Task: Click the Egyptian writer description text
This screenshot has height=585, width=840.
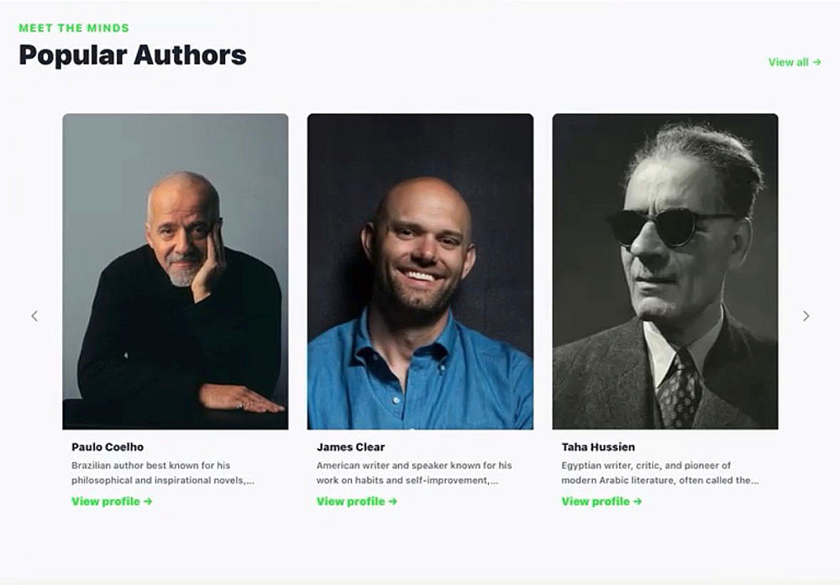Action: (x=659, y=473)
